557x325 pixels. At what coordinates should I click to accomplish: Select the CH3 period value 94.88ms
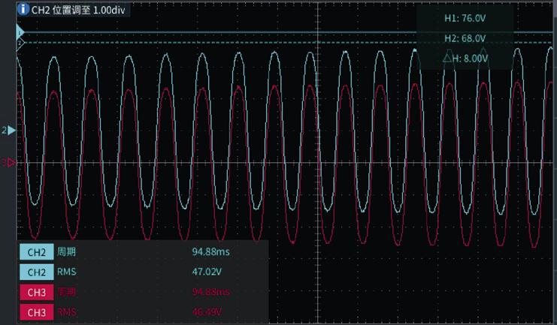[210, 292]
